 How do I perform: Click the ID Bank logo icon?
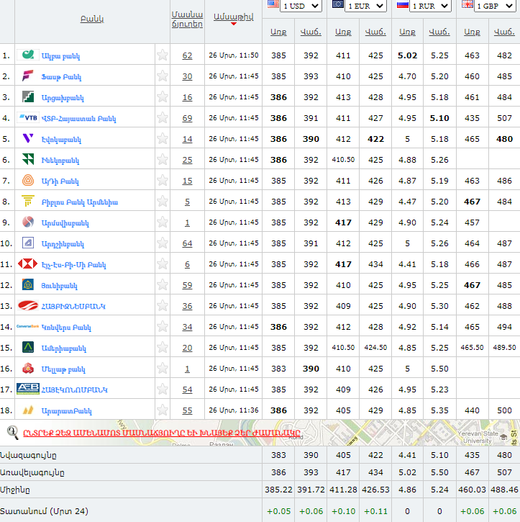click(x=28, y=181)
